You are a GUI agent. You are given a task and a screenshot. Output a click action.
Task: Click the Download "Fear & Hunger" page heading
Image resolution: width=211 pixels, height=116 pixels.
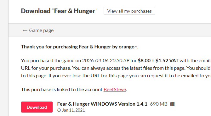pos(59,11)
